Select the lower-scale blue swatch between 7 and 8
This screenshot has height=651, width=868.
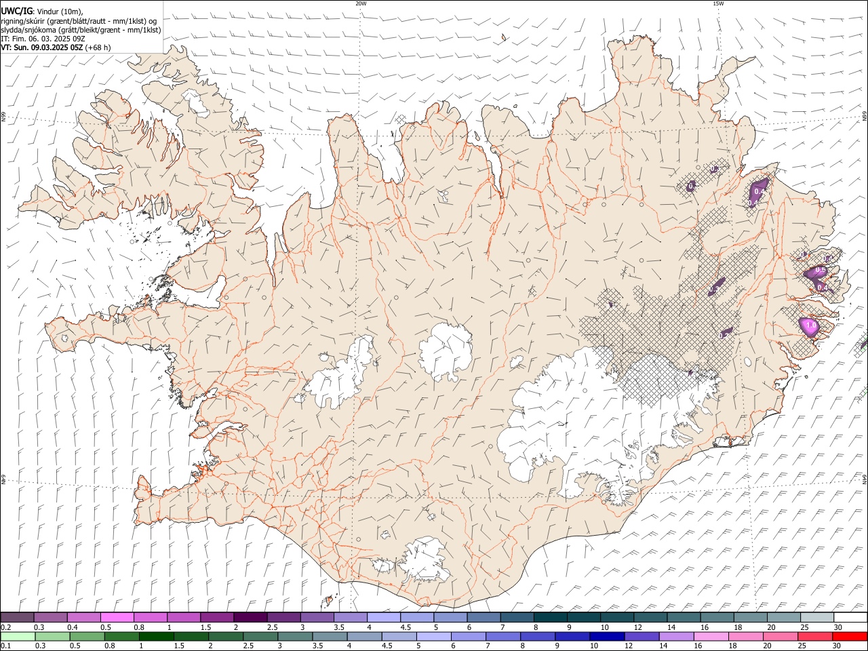[502, 636]
